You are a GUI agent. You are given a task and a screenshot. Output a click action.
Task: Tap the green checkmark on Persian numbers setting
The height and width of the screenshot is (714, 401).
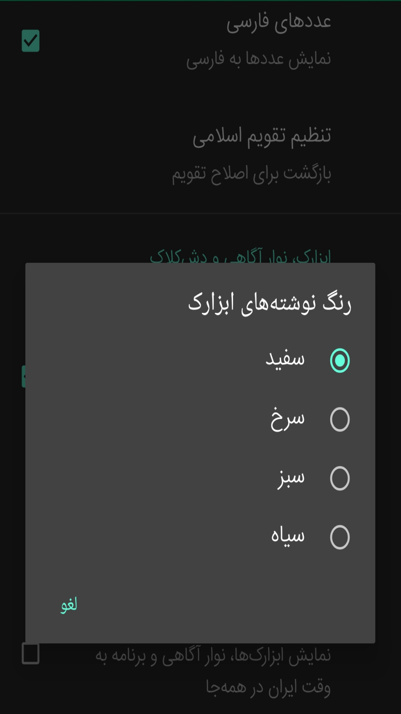(30, 40)
